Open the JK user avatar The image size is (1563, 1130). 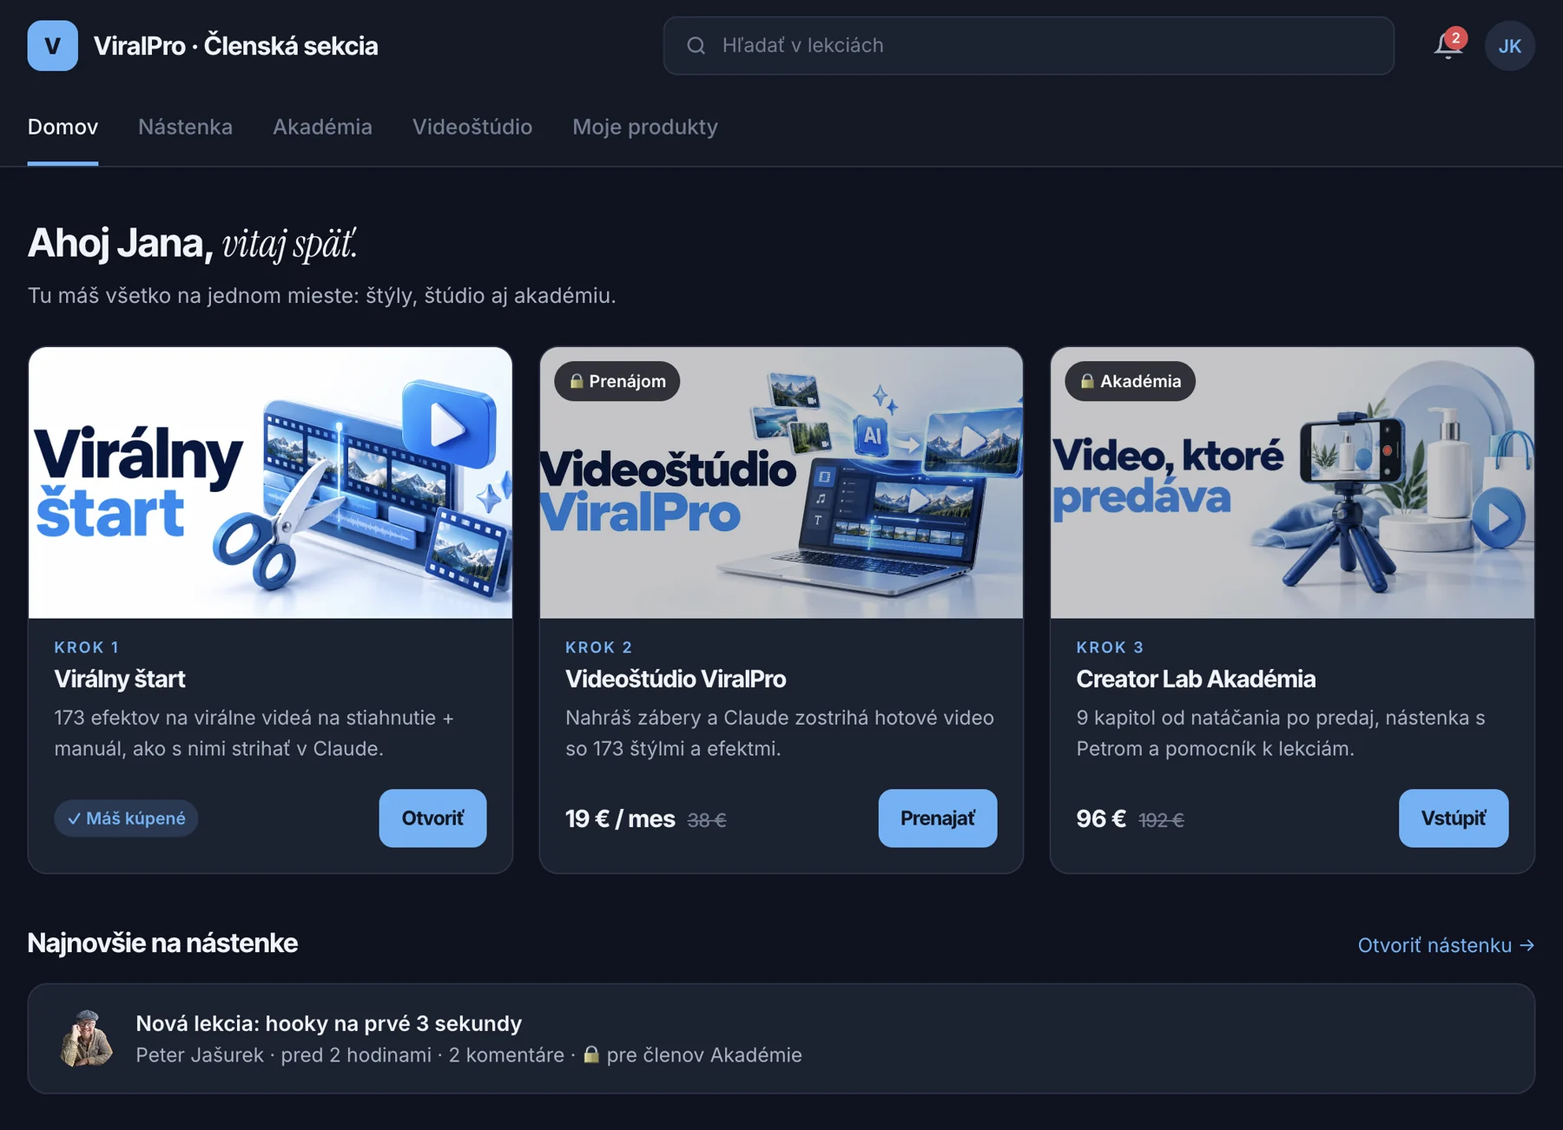point(1509,46)
